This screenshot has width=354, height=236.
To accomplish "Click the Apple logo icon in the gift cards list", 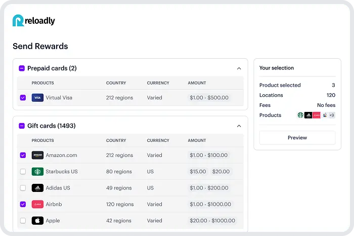I will tap(37, 221).
